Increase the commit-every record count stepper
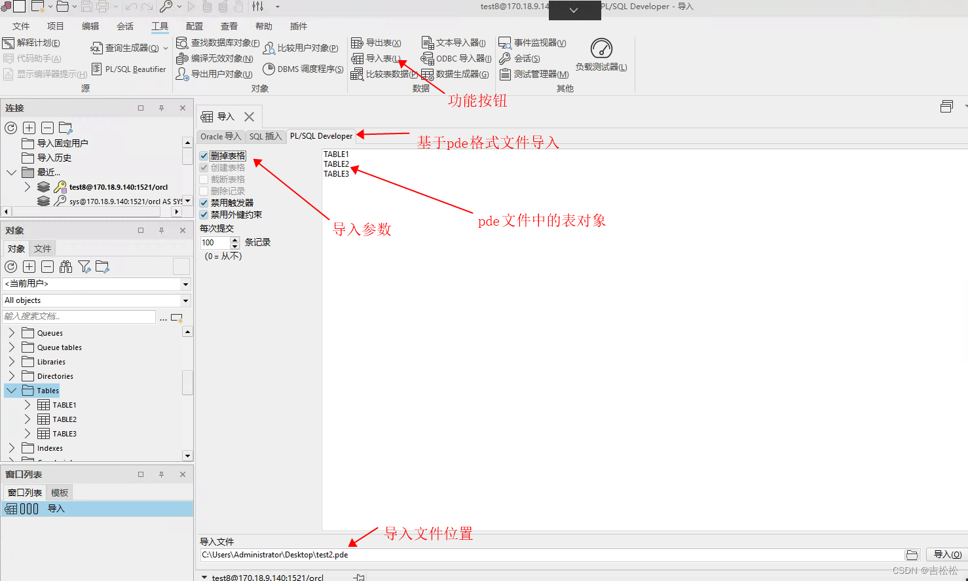968x581 pixels. [x=235, y=239]
